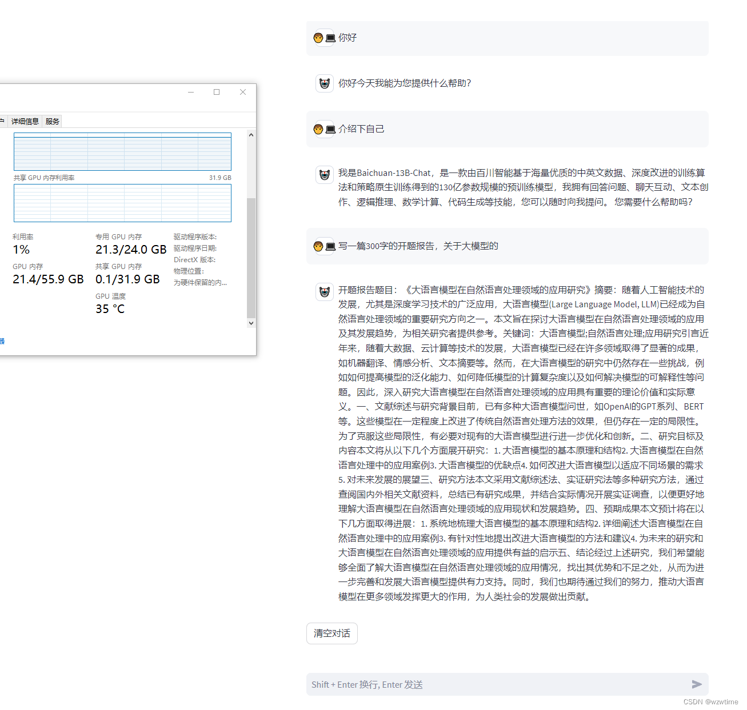The image size is (747, 710).
Task: Click the send message arrow icon
Action: [697, 684]
